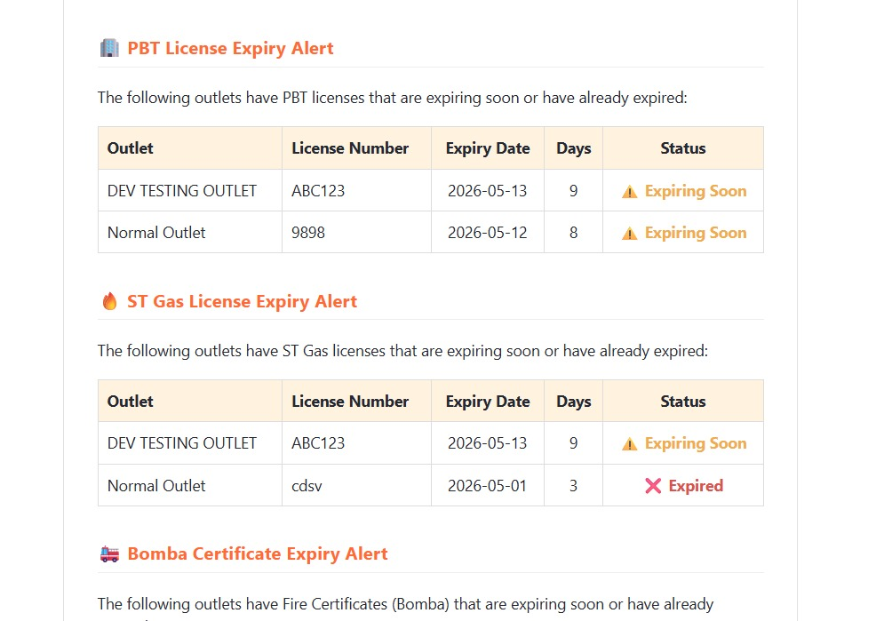Select the PBT License Expiry Alert heading
The height and width of the screenshot is (621, 892).
230,48
